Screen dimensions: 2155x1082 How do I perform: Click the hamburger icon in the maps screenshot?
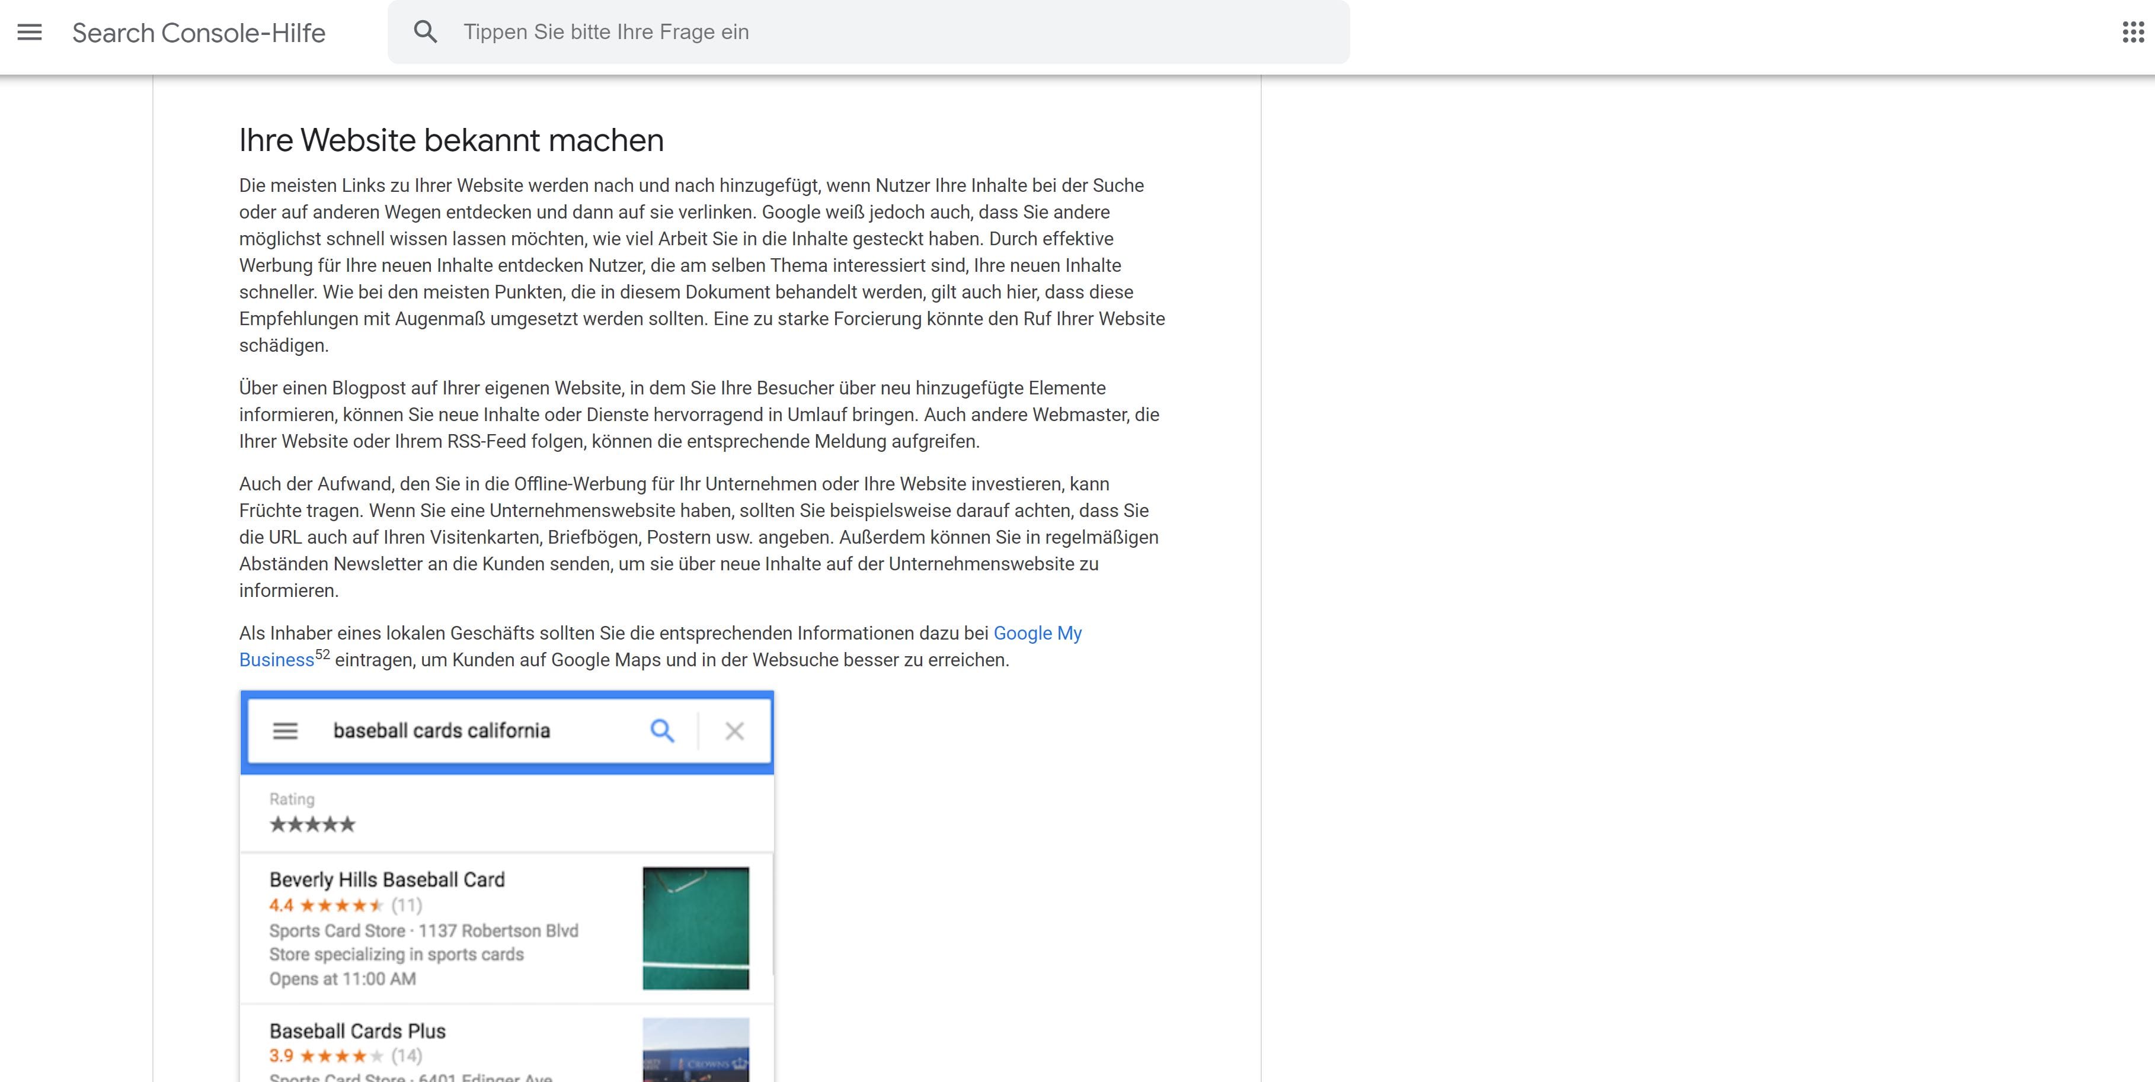pyautogui.click(x=285, y=731)
